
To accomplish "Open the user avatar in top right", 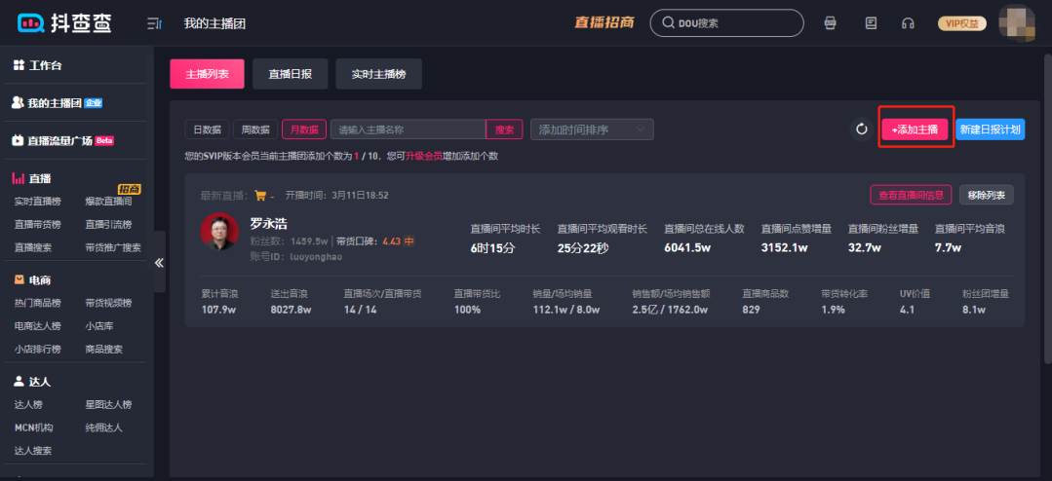I will click(x=1016, y=22).
